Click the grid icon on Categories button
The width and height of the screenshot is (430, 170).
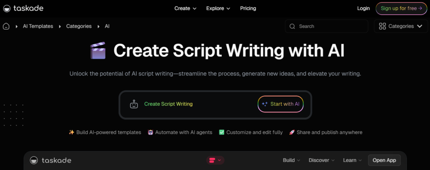tap(382, 26)
